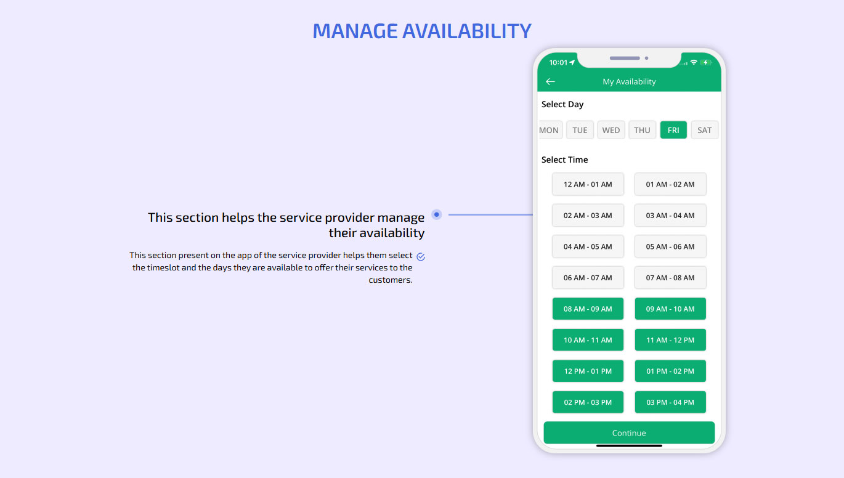Enable the 01 AM - 02 AM timeslot
844x478 pixels.
point(670,184)
